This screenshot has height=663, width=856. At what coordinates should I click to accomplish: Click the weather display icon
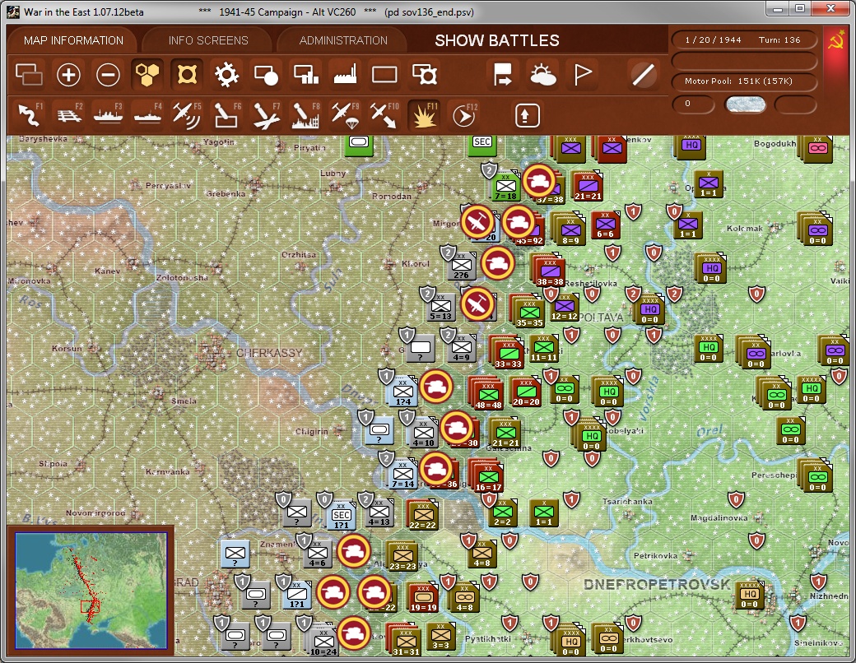544,74
